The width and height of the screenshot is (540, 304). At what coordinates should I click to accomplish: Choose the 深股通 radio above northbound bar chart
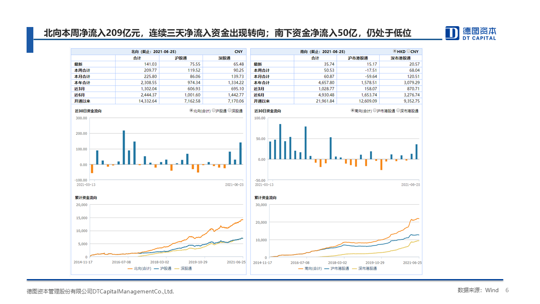230,111
